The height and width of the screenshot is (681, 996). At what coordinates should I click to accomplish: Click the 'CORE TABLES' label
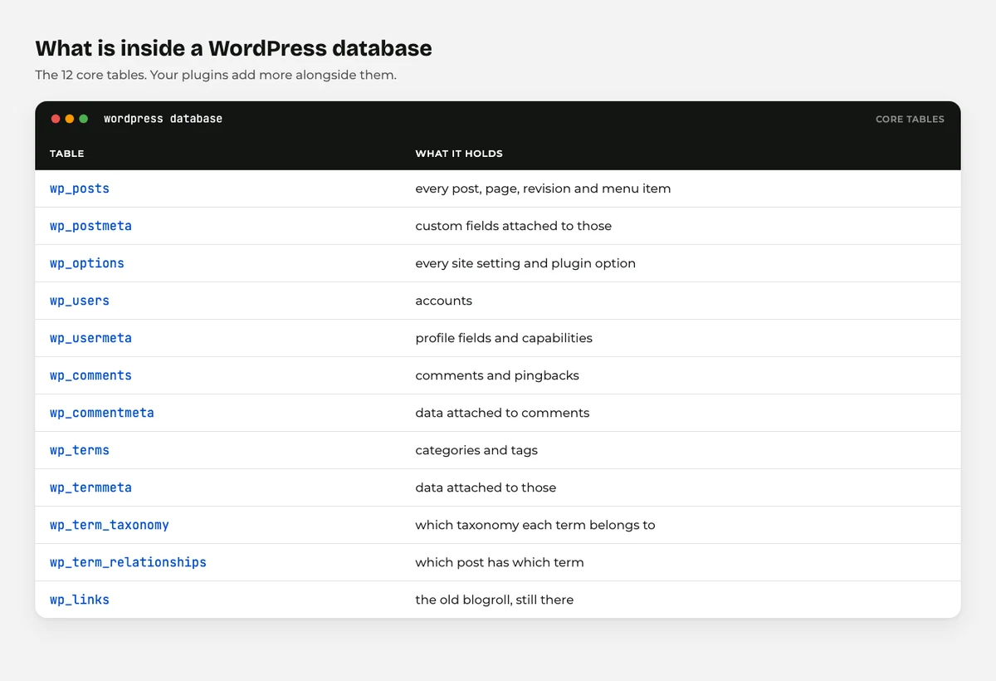tap(910, 120)
